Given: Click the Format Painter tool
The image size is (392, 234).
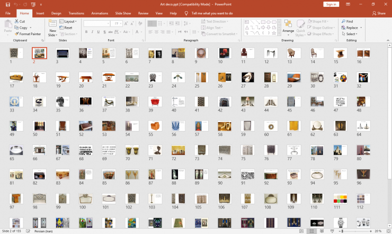Looking at the screenshot, I should (x=28, y=34).
